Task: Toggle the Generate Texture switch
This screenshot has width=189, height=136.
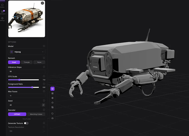Action: click(26, 123)
